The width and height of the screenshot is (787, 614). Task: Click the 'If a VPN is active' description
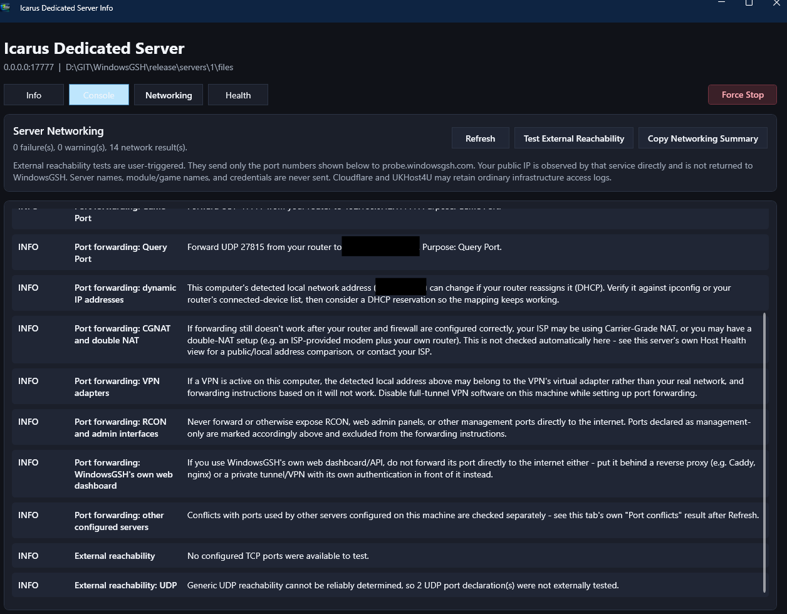(466, 387)
